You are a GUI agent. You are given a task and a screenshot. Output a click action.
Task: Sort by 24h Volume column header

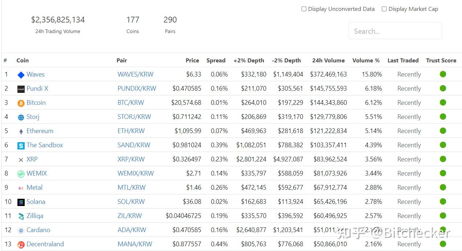coord(328,61)
